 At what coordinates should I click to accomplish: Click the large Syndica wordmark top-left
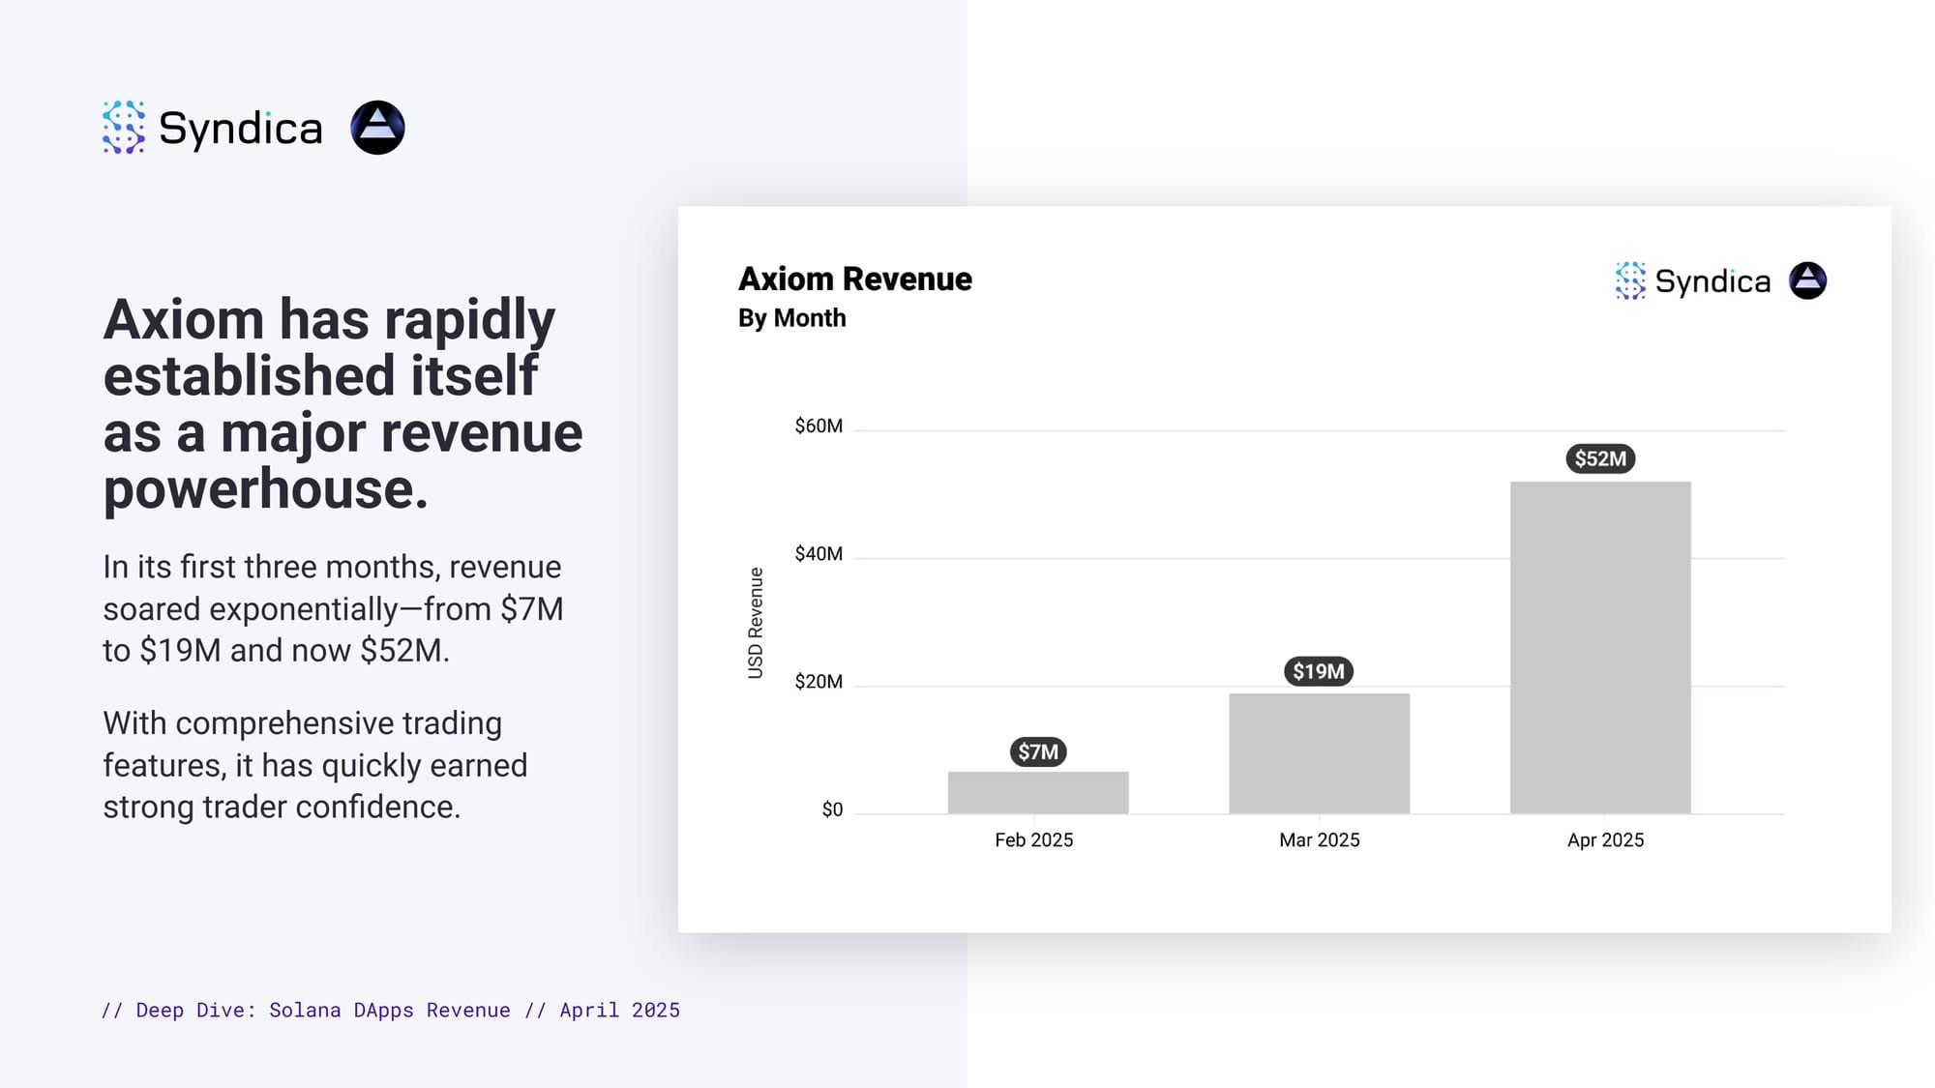(x=240, y=129)
